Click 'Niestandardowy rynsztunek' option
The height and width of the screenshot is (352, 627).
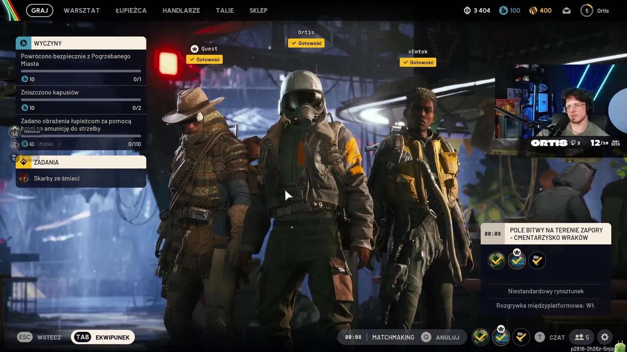(x=546, y=291)
